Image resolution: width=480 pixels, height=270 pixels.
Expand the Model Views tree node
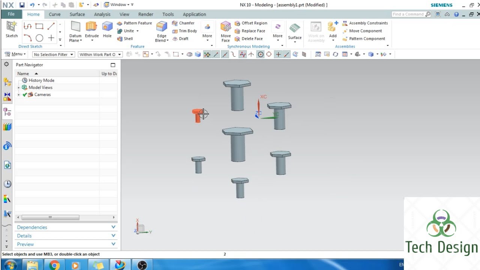pyautogui.click(x=19, y=87)
